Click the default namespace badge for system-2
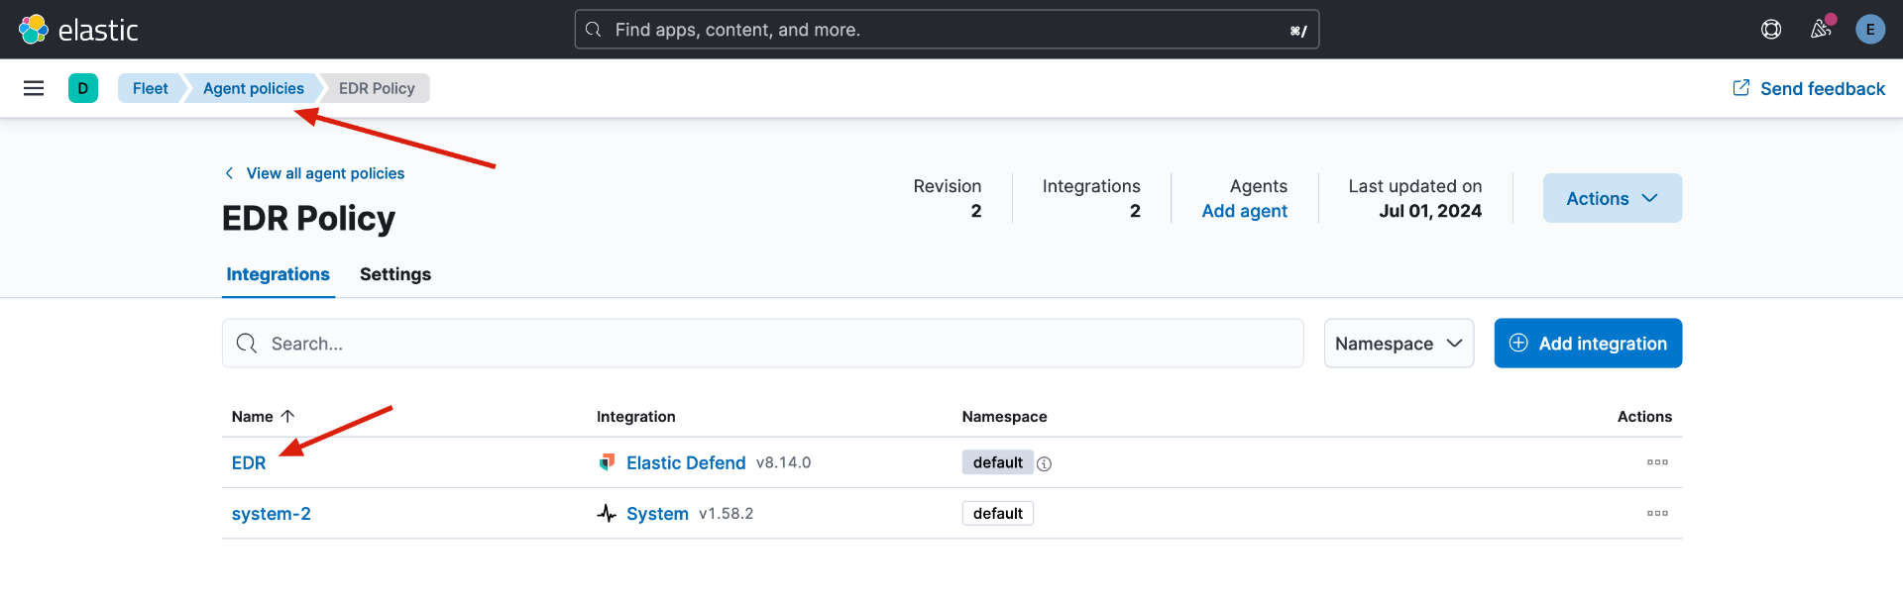Viewport: 1903px width, 601px height. point(997,513)
